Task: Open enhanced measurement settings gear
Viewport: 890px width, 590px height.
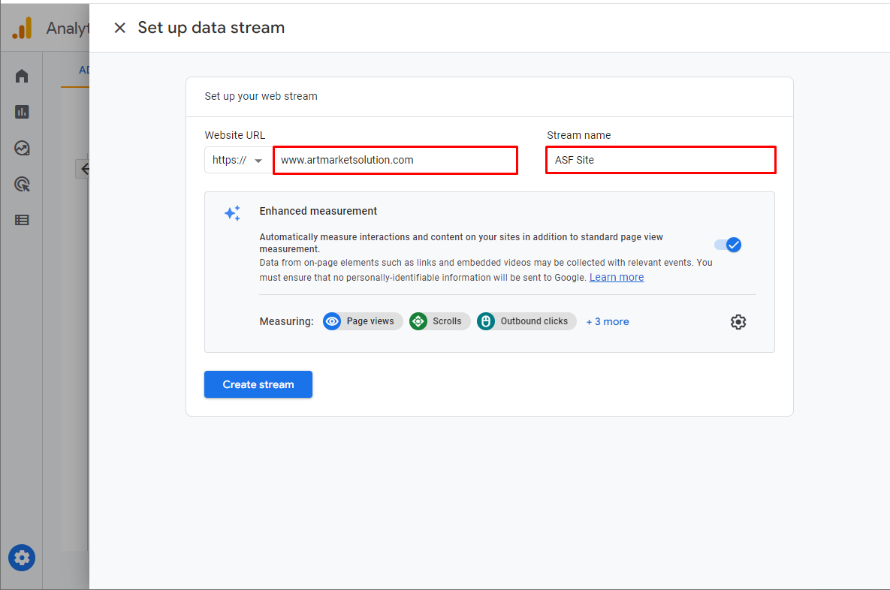Action: click(x=738, y=322)
